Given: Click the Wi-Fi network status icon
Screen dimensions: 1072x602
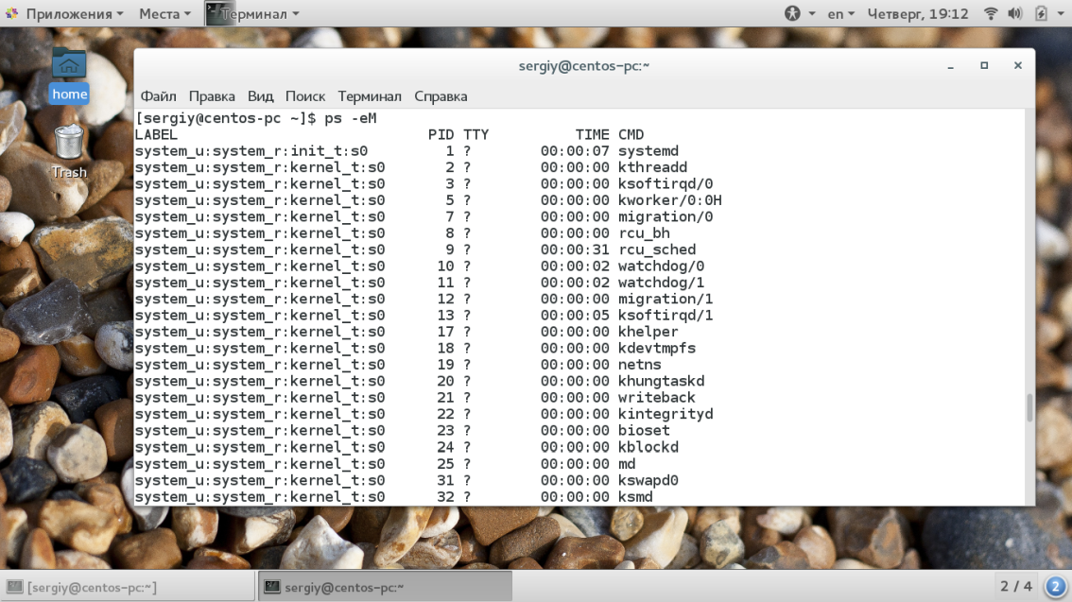Looking at the screenshot, I should tap(991, 13).
